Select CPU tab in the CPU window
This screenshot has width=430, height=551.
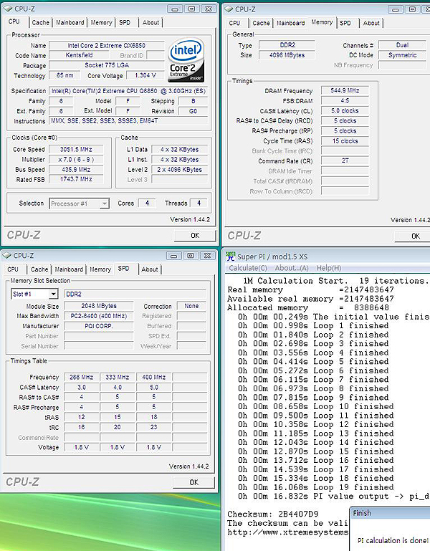click(14, 21)
